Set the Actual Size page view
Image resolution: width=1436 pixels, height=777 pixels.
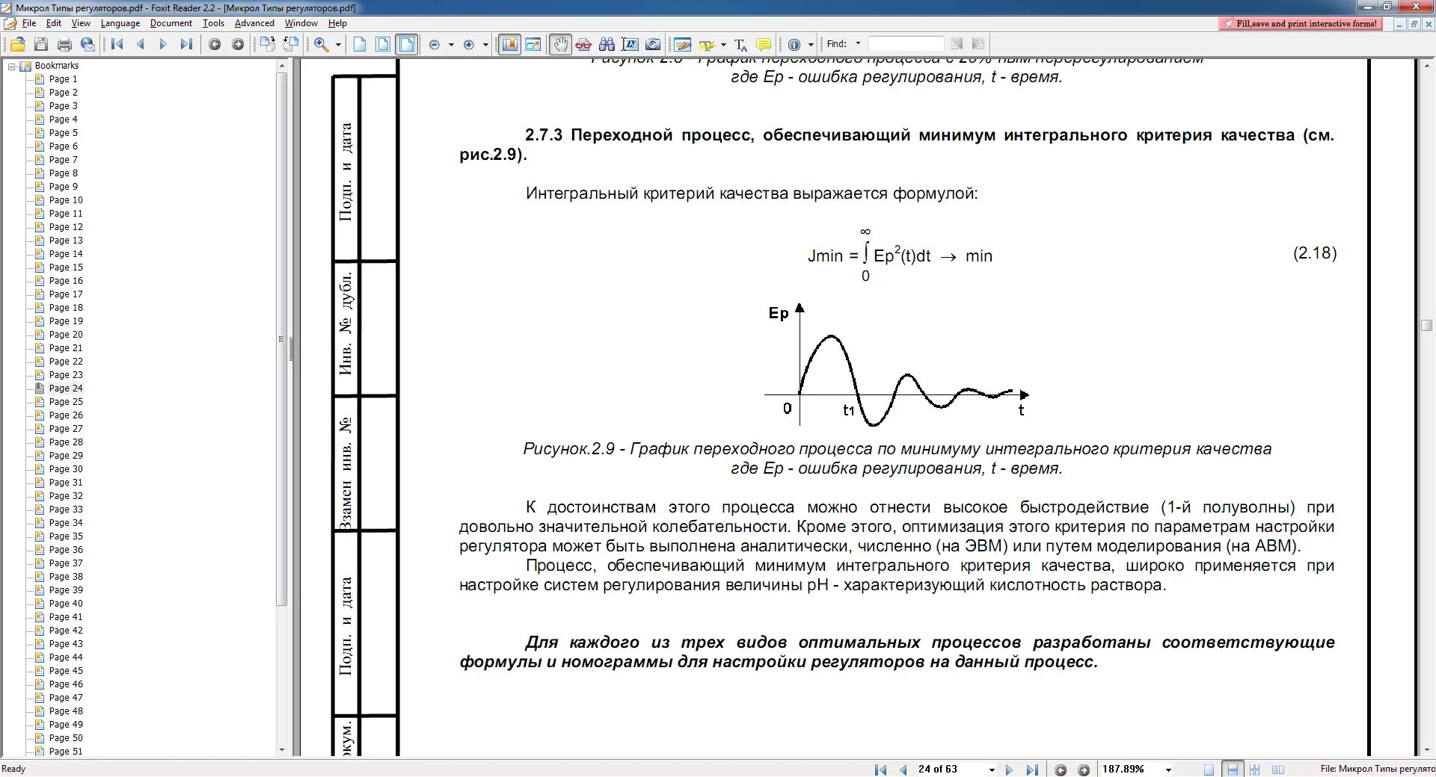(x=360, y=45)
